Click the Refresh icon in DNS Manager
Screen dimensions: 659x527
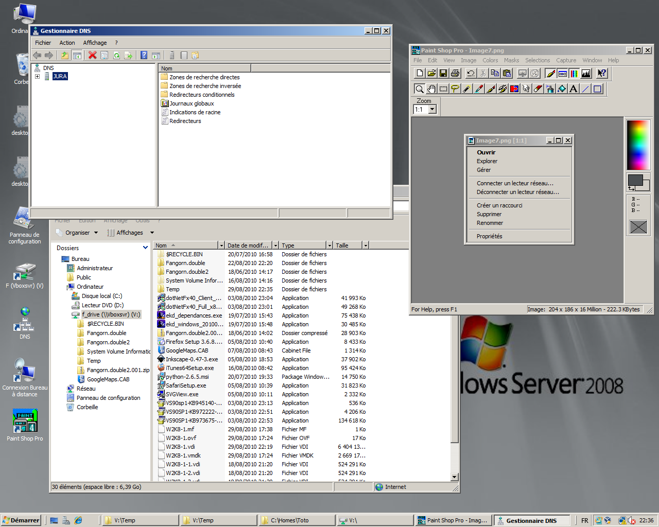coord(116,55)
